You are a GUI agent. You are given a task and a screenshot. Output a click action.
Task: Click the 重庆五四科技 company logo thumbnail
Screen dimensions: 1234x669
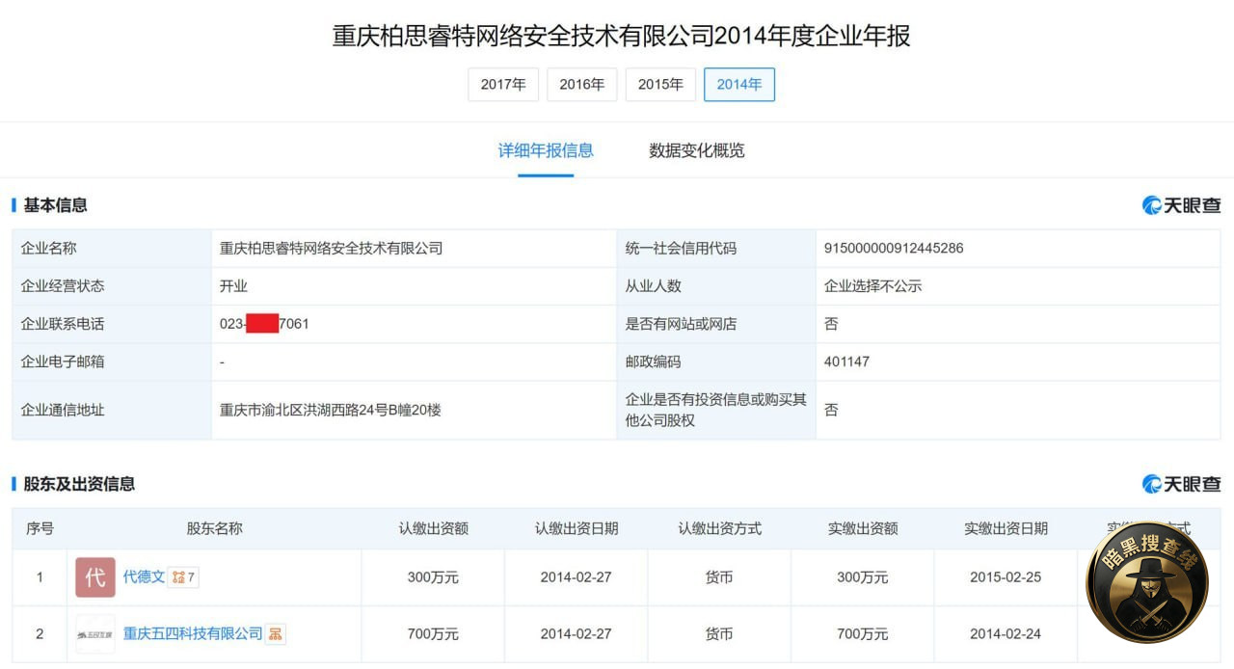[95, 634]
